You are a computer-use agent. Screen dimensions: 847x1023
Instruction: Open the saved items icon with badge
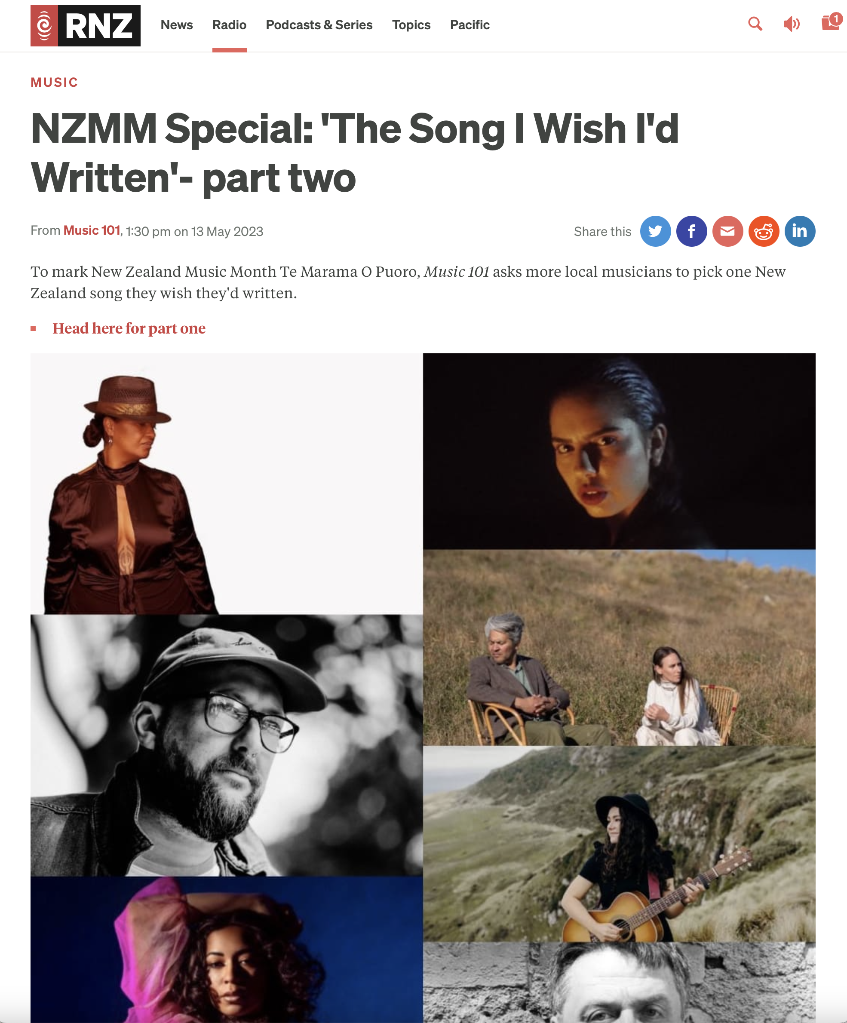(832, 21)
